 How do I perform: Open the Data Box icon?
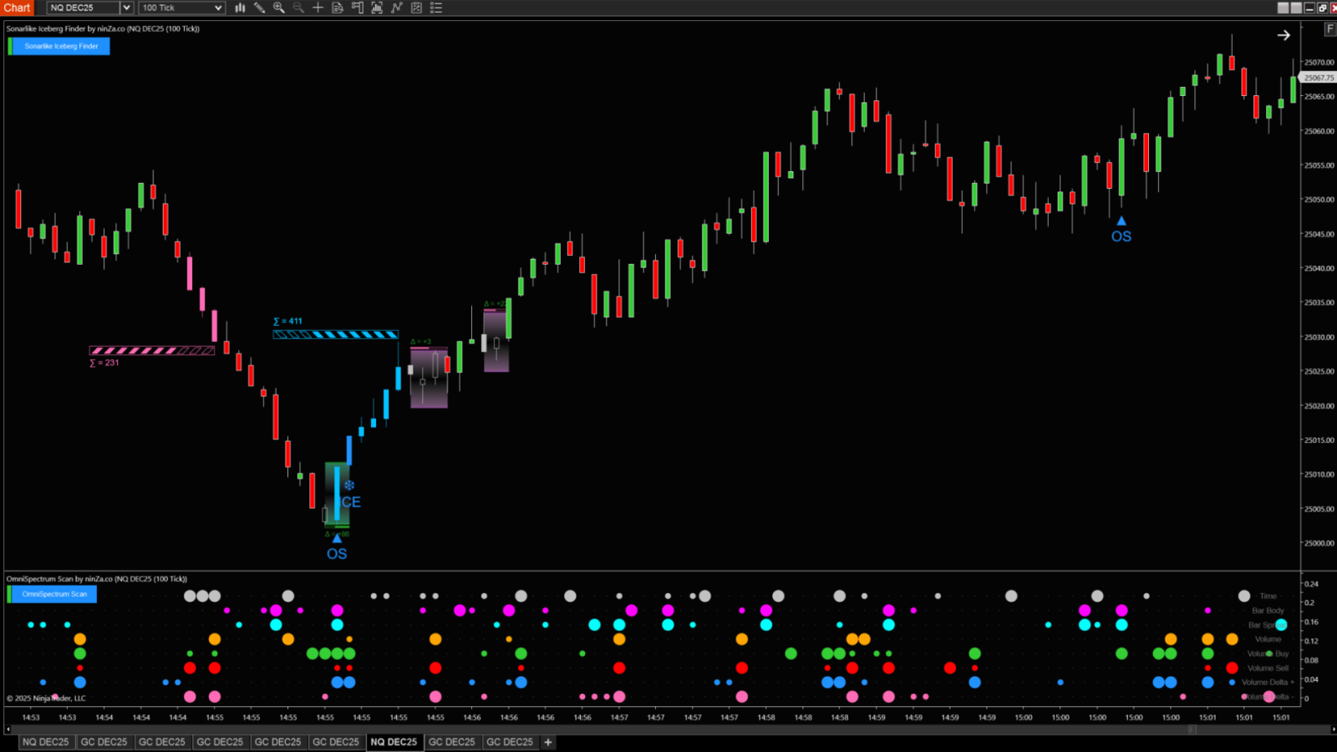point(338,8)
